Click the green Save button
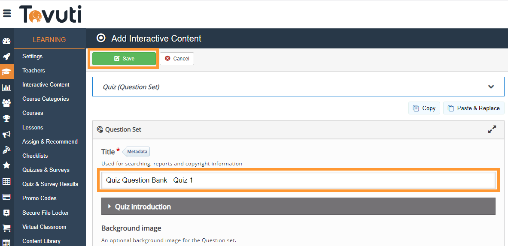 point(124,59)
